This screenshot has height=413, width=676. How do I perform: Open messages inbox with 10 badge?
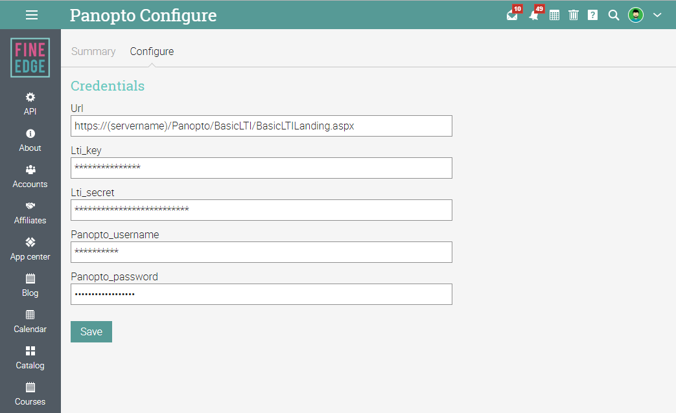513,14
